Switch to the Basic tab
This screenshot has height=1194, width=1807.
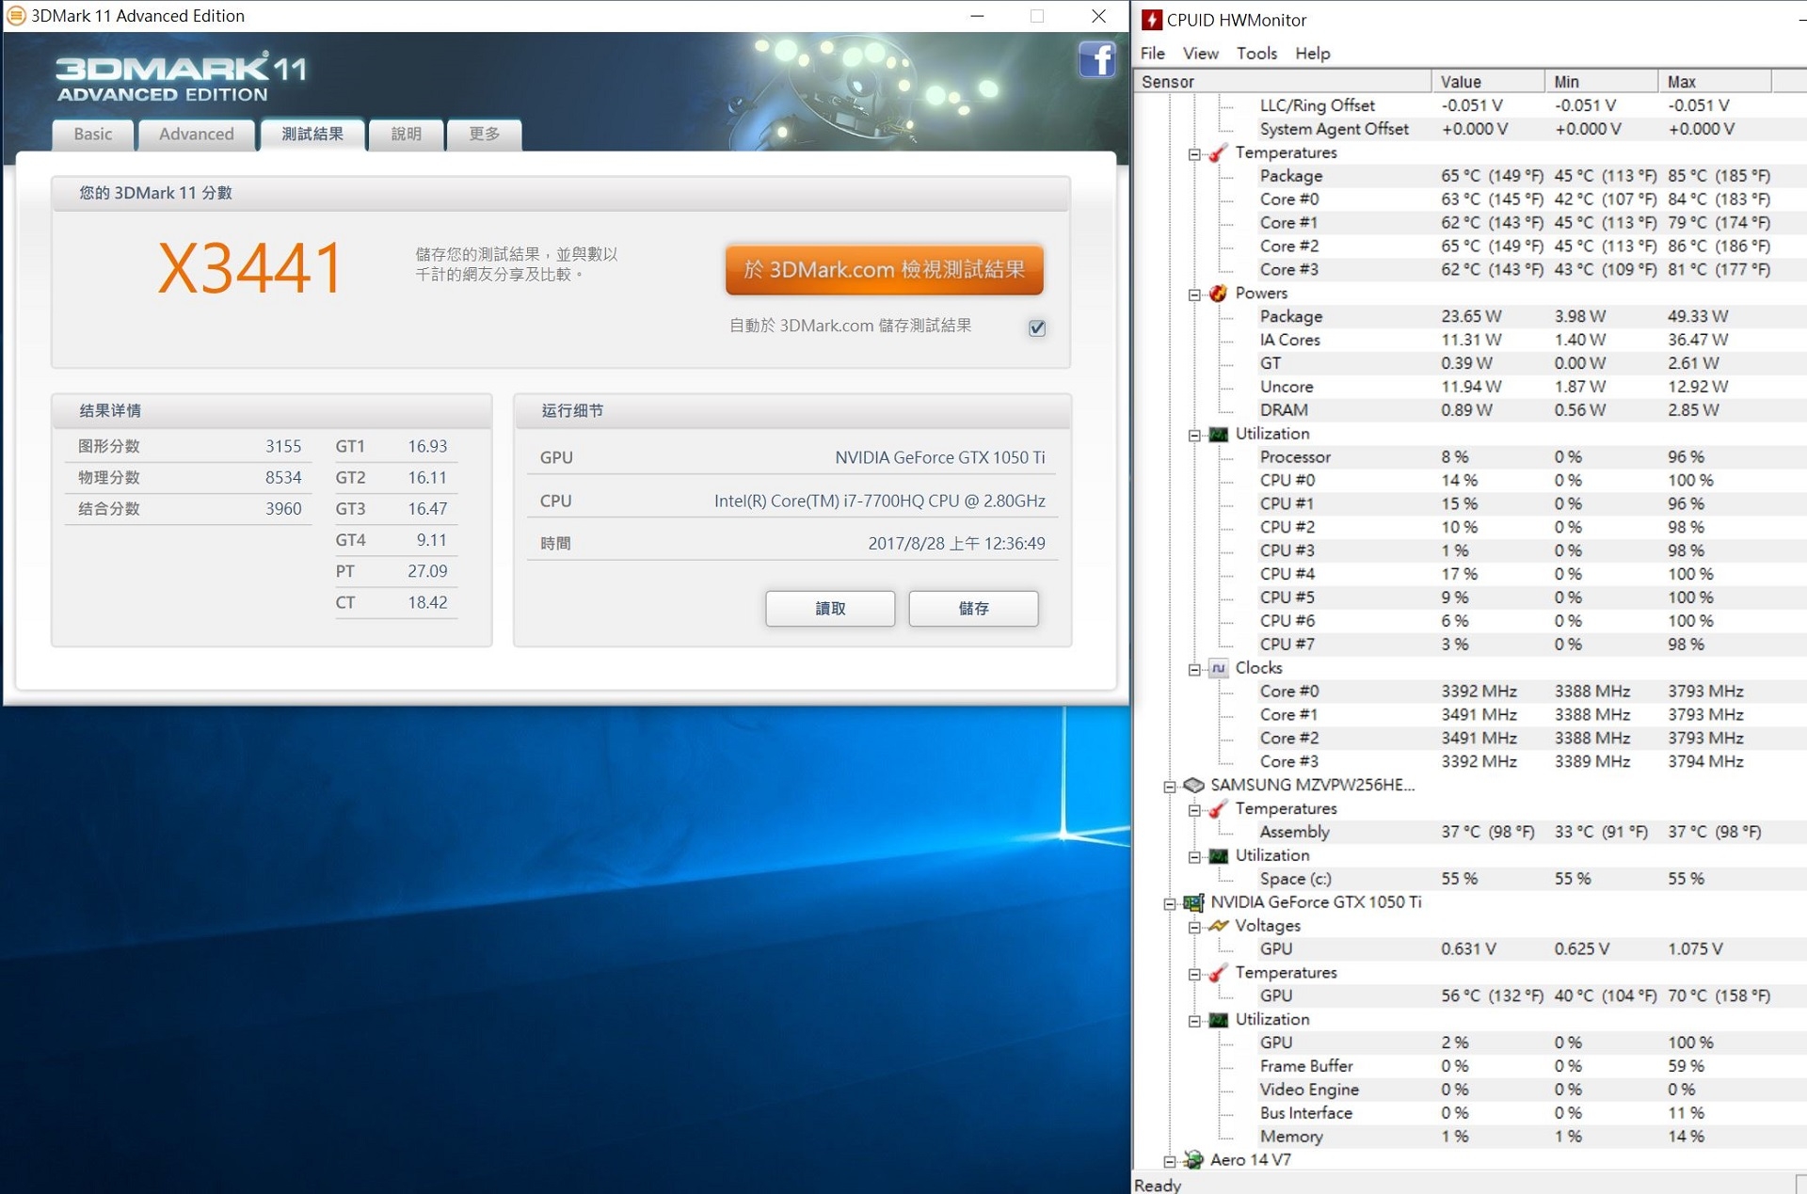[93, 135]
